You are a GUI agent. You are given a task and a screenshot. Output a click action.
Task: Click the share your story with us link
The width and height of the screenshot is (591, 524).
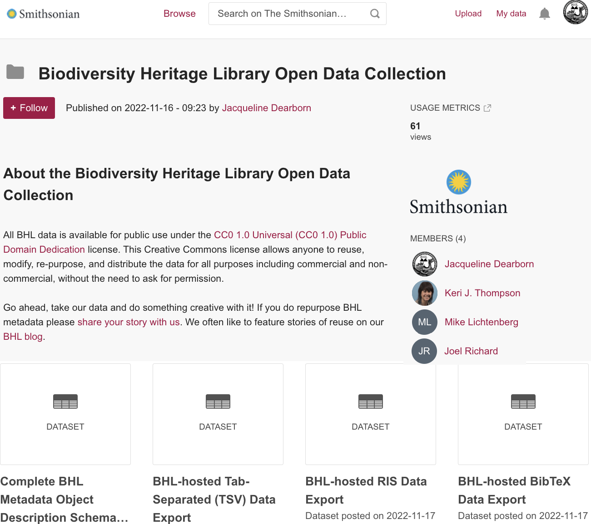coord(128,322)
